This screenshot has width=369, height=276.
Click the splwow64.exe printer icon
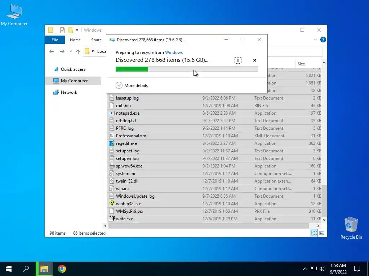(x=112, y=166)
